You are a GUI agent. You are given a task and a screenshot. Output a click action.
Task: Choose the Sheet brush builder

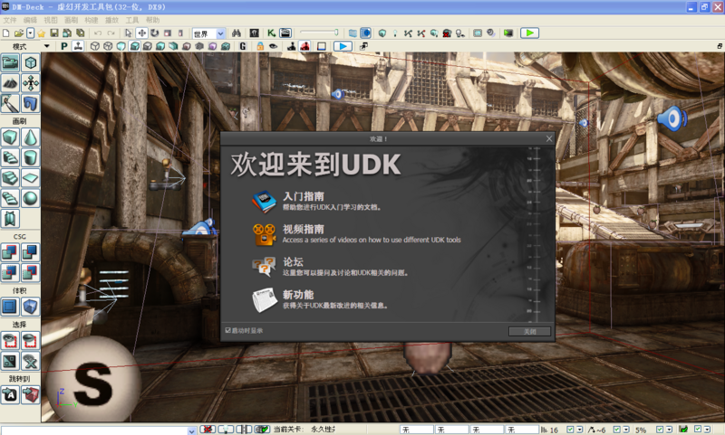[x=31, y=178]
